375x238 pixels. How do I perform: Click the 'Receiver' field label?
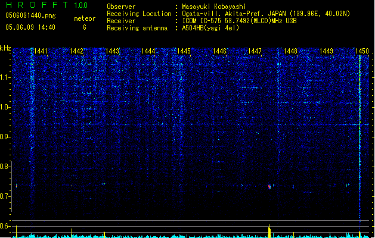[x=121, y=21]
